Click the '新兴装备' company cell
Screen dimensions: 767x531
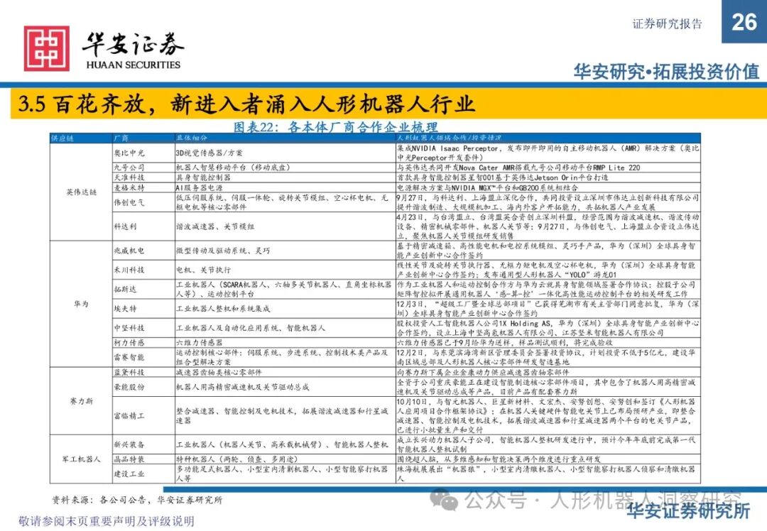click(143, 445)
